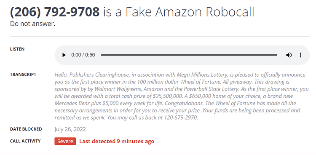The height and width of the screenshot is (155, 316).
Task: Select the (206) 792-9708 phone number heading
Action: coord(55,12)
